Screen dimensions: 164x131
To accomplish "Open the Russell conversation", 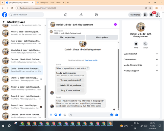I will tap(22, 98).
